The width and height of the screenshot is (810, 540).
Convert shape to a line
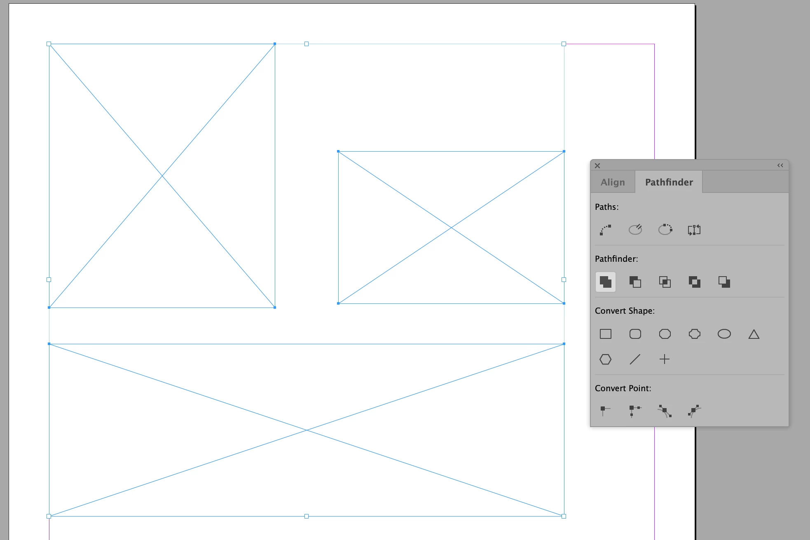click(635, 359)
